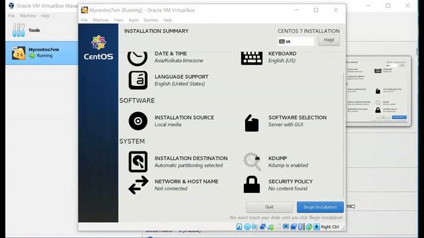Click VM window title bar icon
This screenshot has width=424, height=238.
84,10
